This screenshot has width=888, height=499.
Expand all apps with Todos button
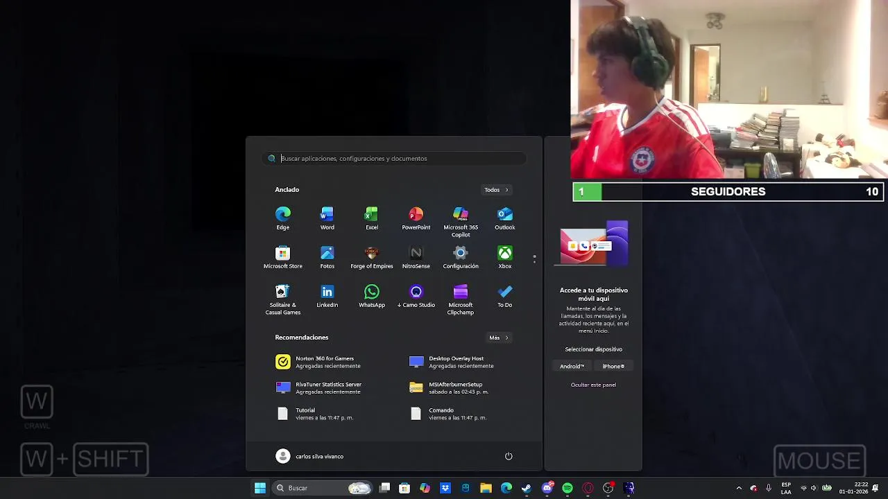[x=497, y=190]
